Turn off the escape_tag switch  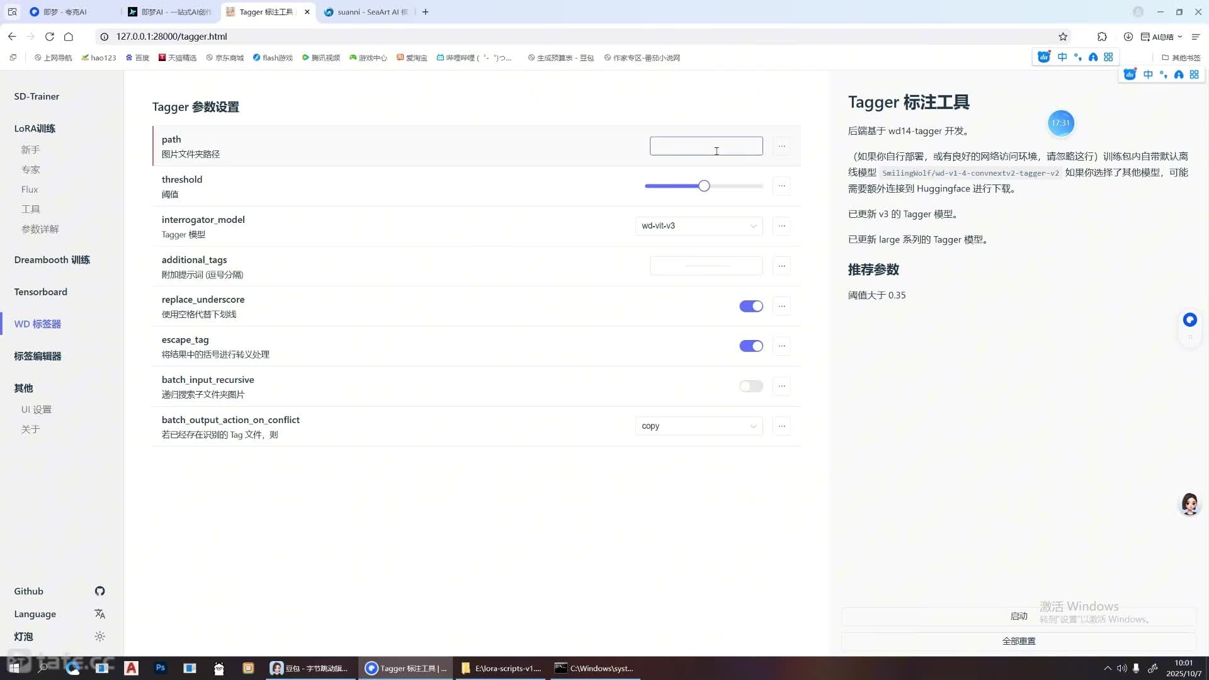coord(751,346)
